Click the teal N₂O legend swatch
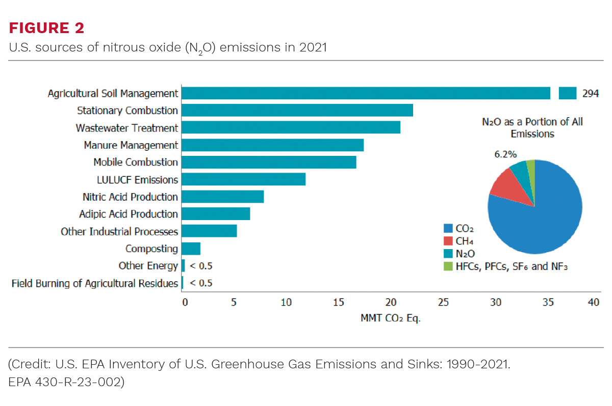The image size is (612, 406). tap(448, 254)
